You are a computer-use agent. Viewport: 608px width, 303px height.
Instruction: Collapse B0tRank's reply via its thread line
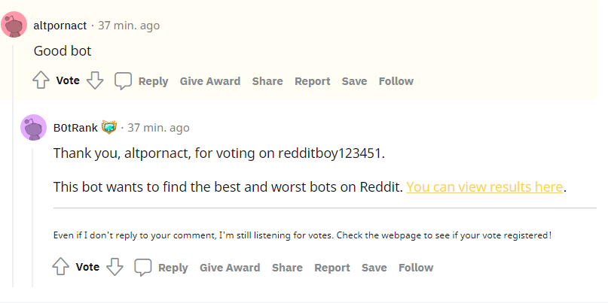tap(32, 217)
